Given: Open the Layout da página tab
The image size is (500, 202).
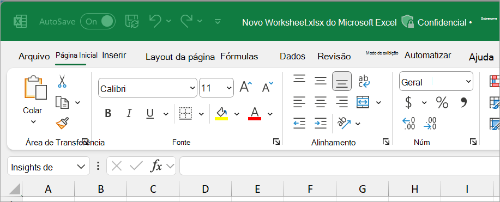Looking at the screenshot, I should click(x=180, y=57).
